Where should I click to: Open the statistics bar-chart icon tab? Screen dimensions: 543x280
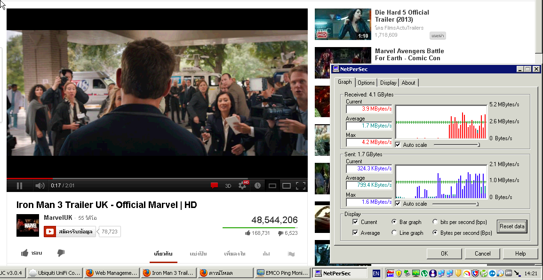[x=267, y=254]
